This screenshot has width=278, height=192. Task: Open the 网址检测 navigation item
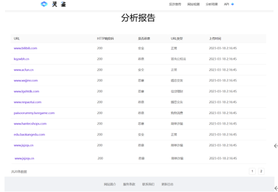(193, 4)
